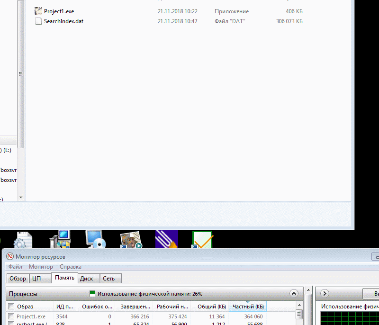Sort by Рабочий н... column header

click(172, 307)
